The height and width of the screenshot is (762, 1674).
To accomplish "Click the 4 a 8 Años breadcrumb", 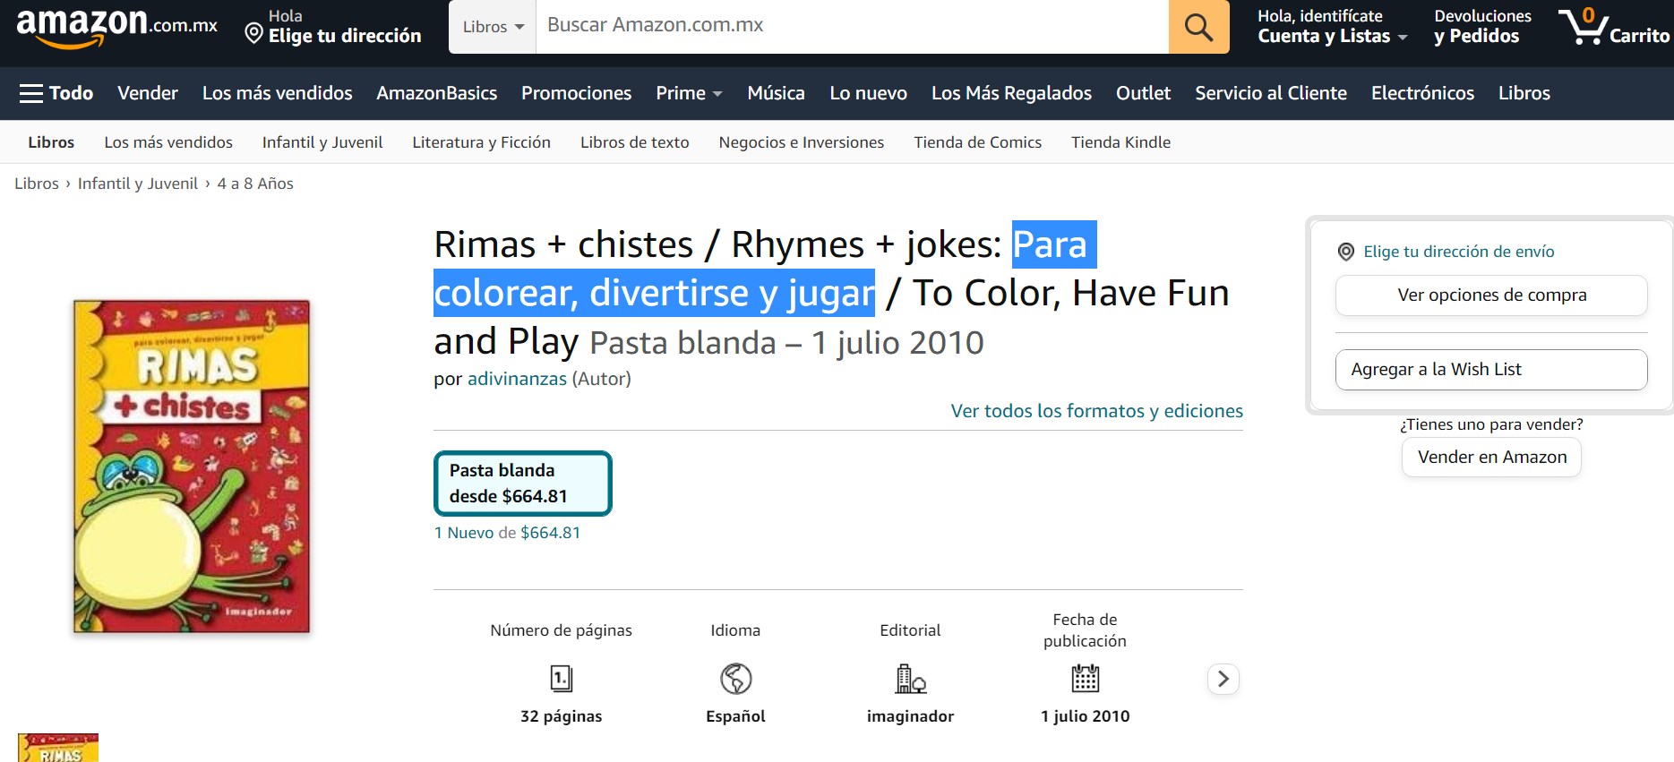I will 255,184.
